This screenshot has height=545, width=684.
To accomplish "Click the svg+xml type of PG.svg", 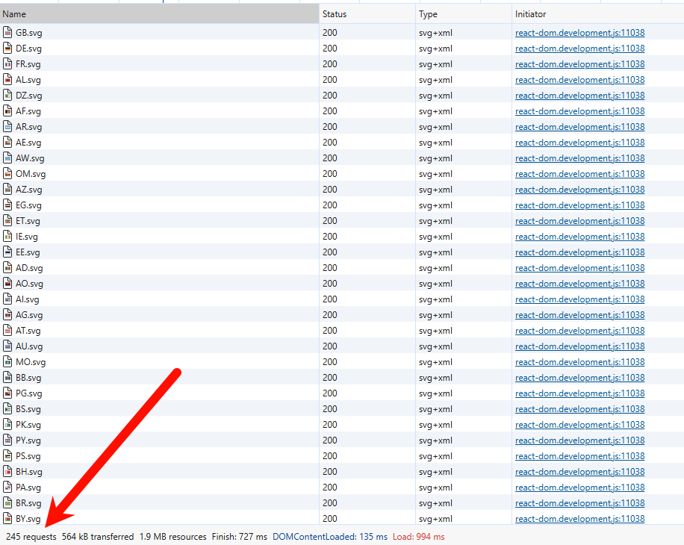I will [435, 393].
